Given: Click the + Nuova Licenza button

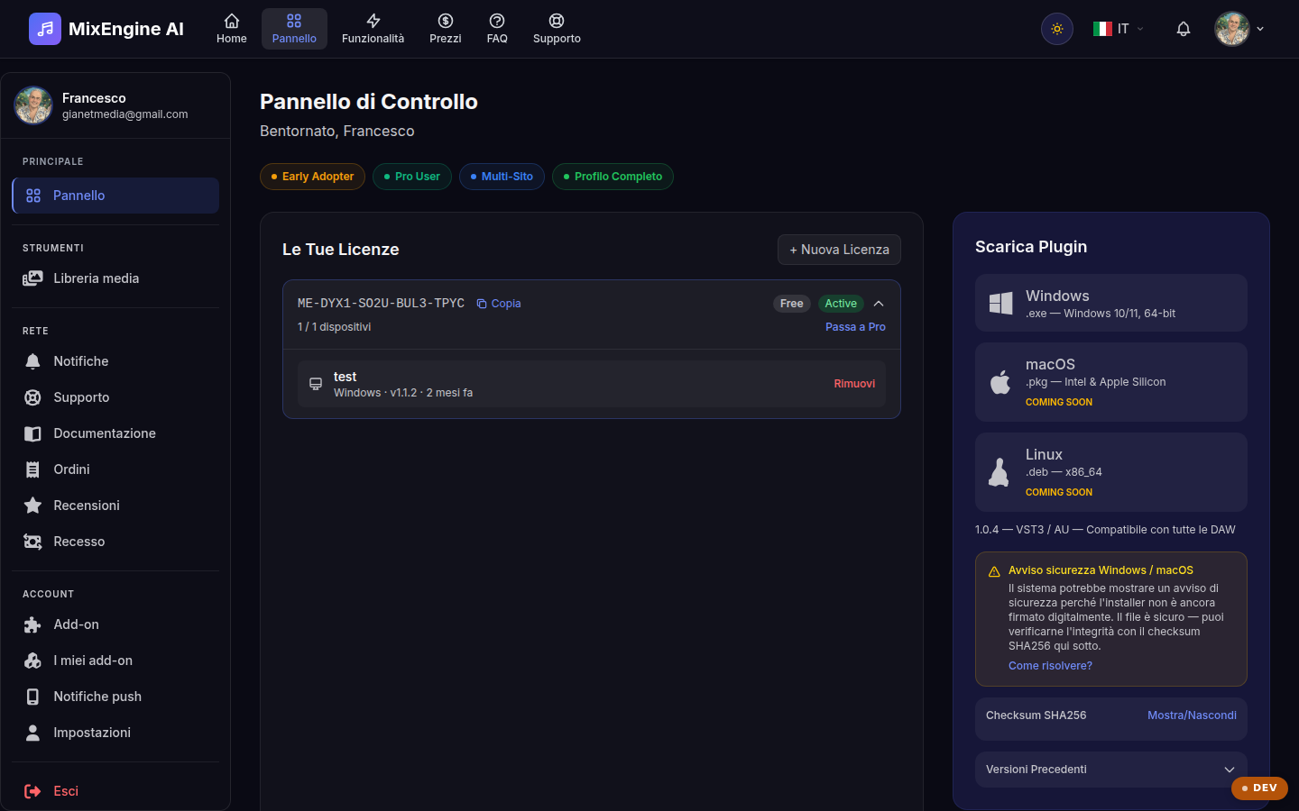Looking at the screenshot, I should point(839,250).
